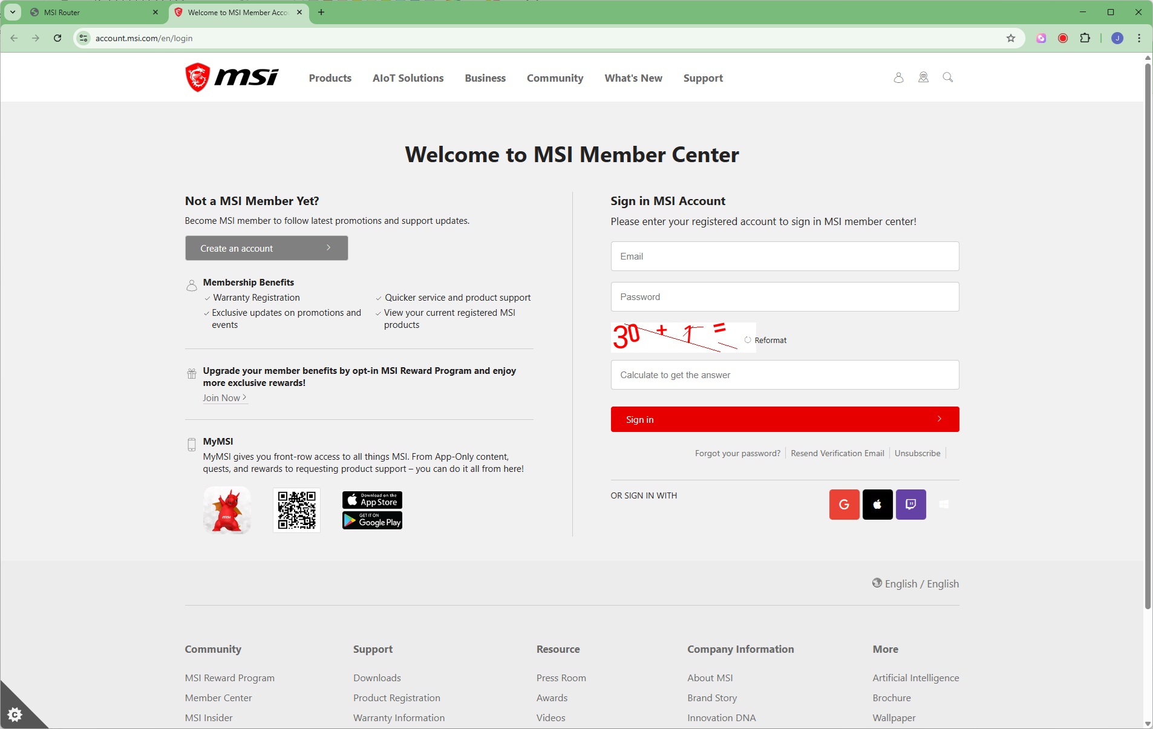The image size is (1153, 729).
Task: Open the Apple App Store badge
Action: point(372,500)
